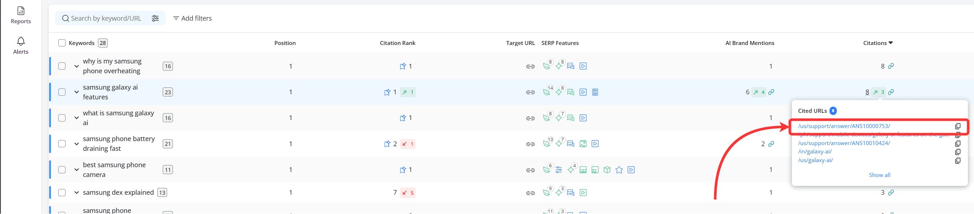Open cited URL /us/support/answer/ANS10010424/
974x214 pixels.
click(844, 143)
